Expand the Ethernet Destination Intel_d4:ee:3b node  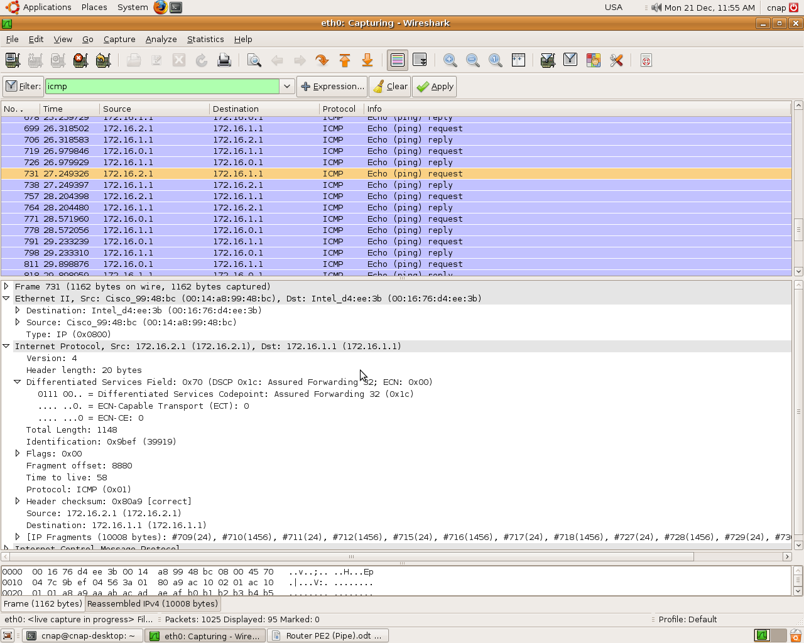click(18, 310)
